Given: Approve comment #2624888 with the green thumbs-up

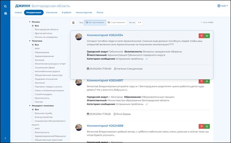Looking at the screenshot, I should pos(207,126).
